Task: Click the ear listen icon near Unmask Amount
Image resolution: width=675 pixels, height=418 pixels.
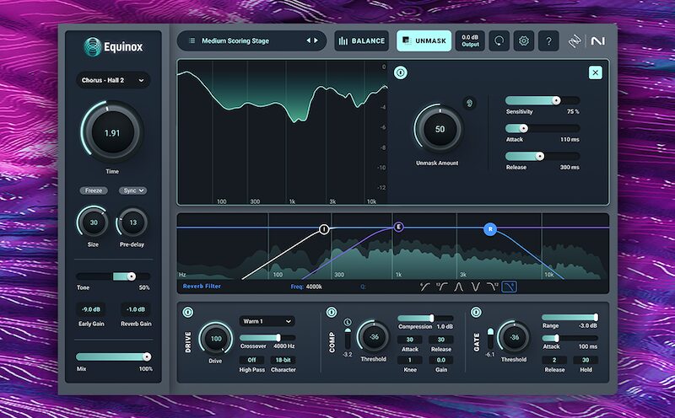Action: coord(469,103)
